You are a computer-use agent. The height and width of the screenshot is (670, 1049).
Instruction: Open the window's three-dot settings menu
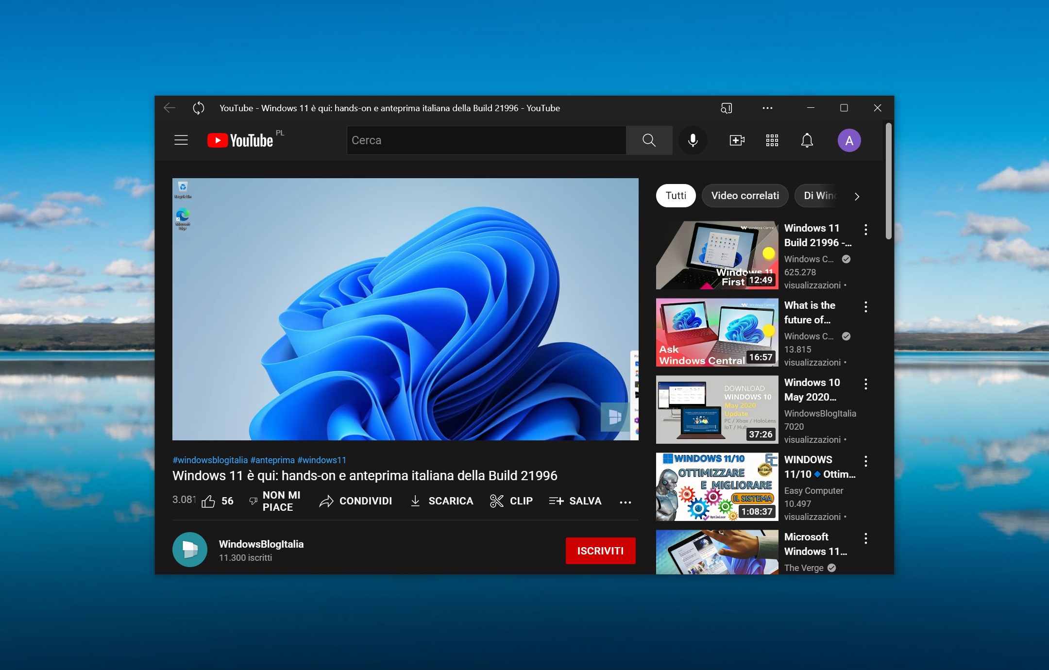[x=767, y=108]
